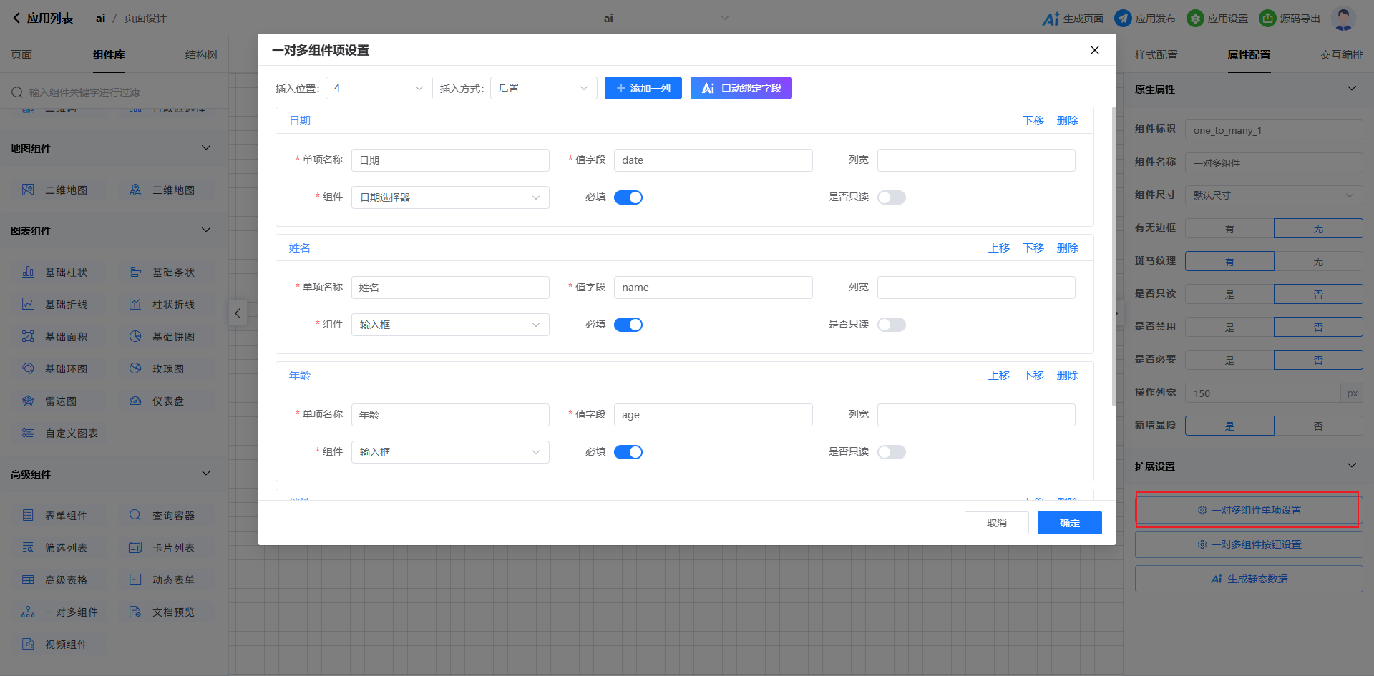Collapse left panel with arrow handle
Image resolution: width=1374 pixels, height=676 pixels.
click(238, 313)
